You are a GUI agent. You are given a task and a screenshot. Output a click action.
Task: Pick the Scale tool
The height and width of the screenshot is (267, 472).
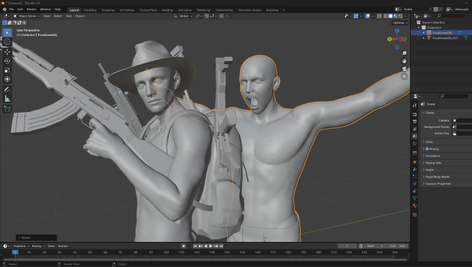click(7, 70)
